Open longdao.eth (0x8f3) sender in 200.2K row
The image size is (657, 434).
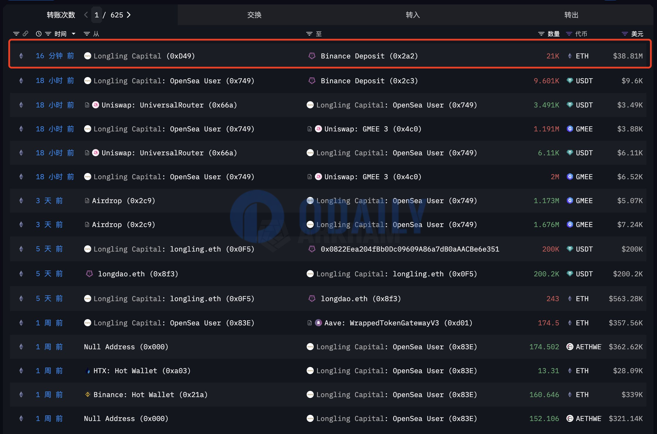tap(138, 274)
